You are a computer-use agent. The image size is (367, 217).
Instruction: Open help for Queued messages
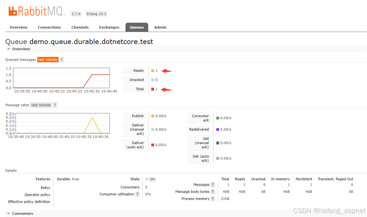point(62,60)
